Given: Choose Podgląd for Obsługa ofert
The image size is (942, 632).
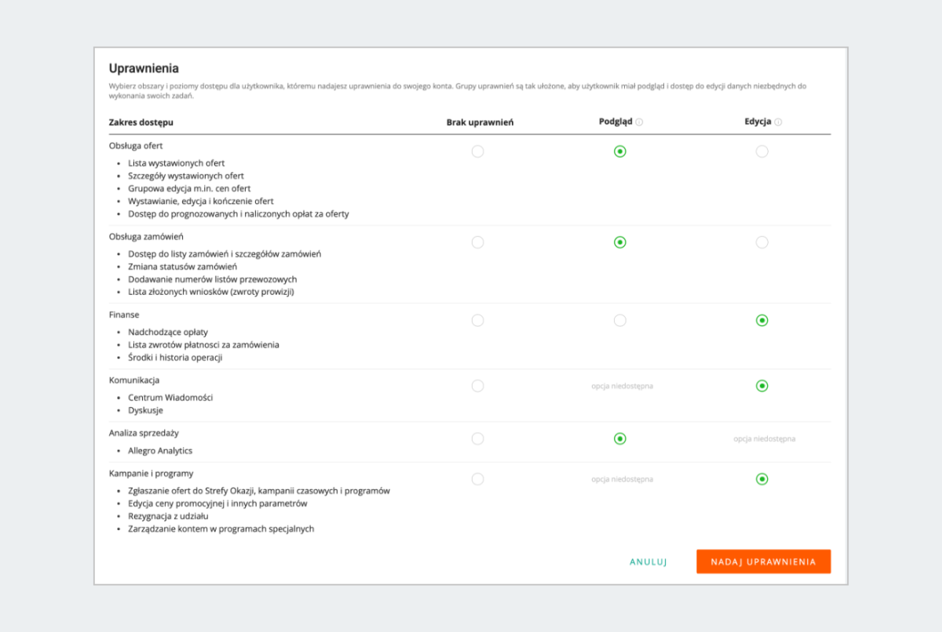Looking at the screenshot, I should 620,151.
